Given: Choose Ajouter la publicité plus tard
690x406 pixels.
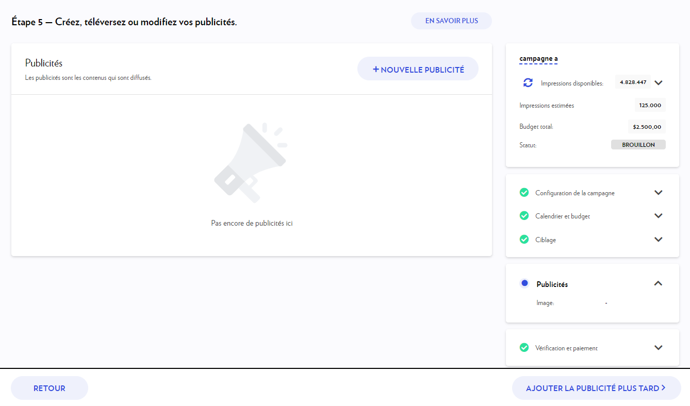Looking at the screenshot, I should point(596,388).
